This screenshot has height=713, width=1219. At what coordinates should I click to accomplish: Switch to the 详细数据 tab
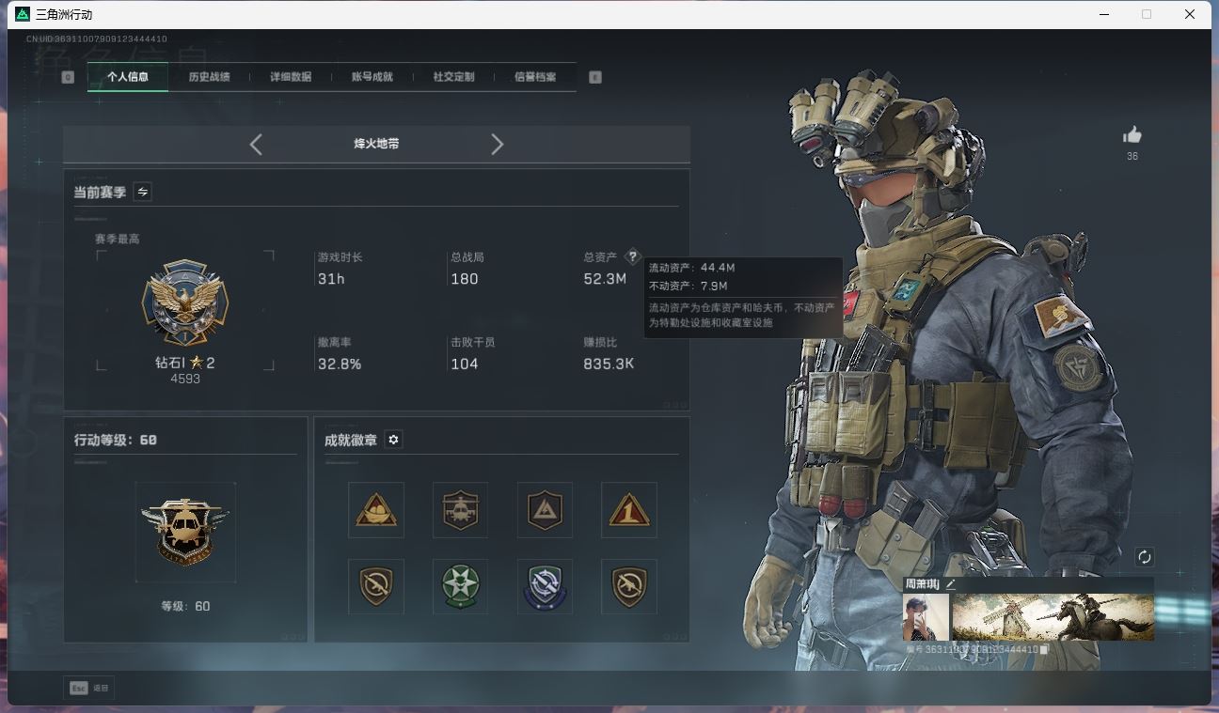(x=291, y=77)
